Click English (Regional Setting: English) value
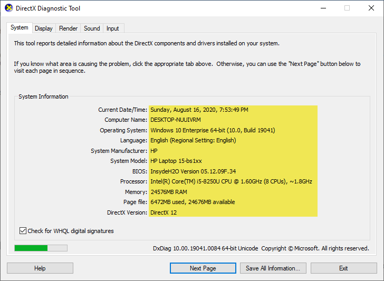This screenshot has width=384, height=281. coord(193,140)
